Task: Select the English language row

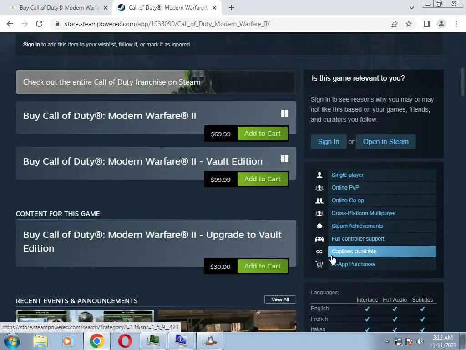Action: pos(373,309)
